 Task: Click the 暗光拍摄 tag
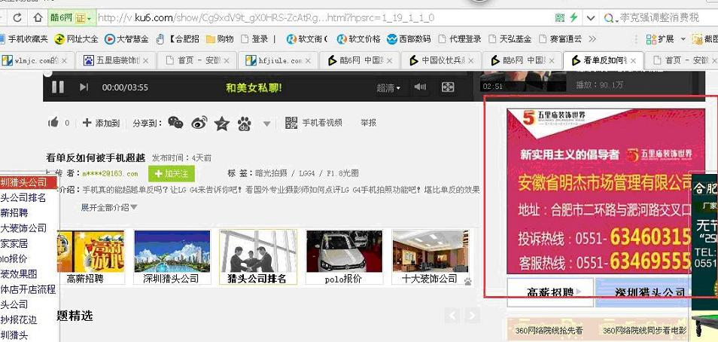coord(272,173)
